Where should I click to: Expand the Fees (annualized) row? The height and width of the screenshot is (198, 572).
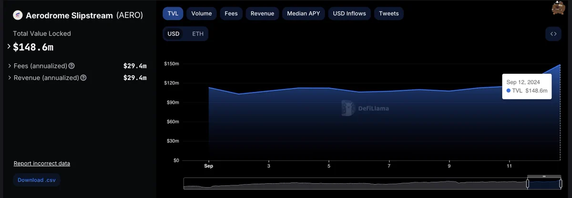tap(10, 66)
